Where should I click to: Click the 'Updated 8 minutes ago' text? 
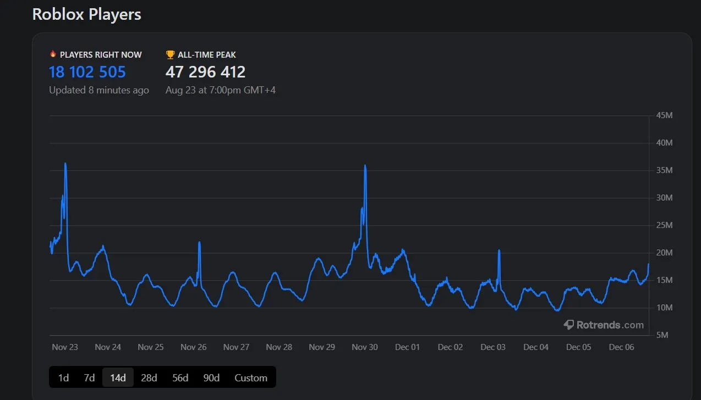[x=99, y=90]
